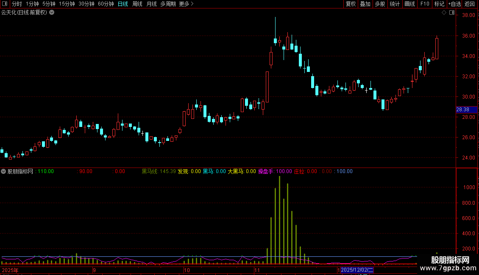Switch to 周线 weekly chart

[137, 4]
